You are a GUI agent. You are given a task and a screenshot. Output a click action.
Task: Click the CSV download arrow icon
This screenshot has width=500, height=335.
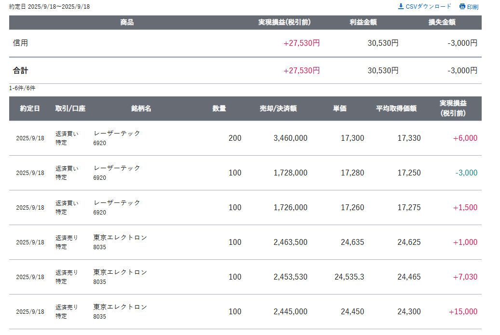401,6
